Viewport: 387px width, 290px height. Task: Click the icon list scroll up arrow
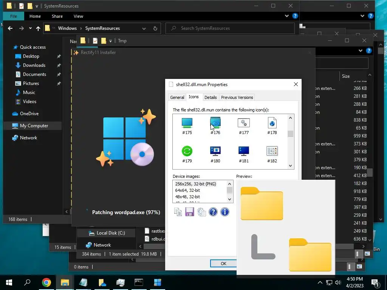(291, 118)
